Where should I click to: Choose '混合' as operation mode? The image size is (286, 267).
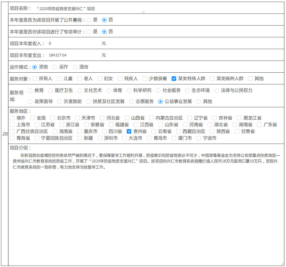tap(75, 67)
